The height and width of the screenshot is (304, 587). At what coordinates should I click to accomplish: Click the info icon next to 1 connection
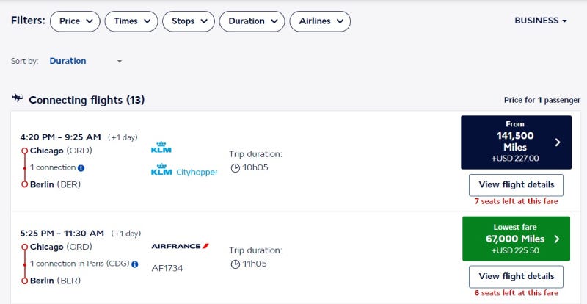point(81,168)
